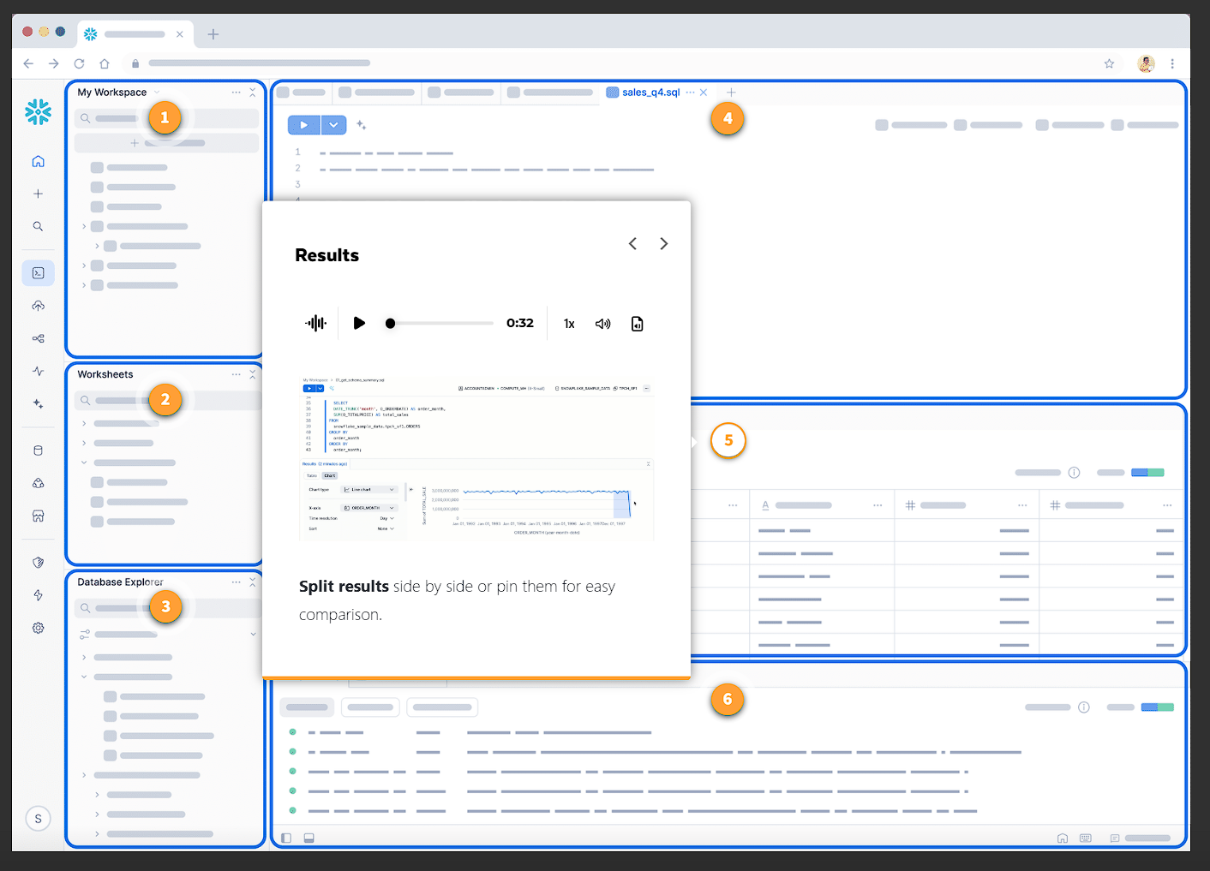
Task: Change the 1x playback speed
Action: click(x=569, y=324)
